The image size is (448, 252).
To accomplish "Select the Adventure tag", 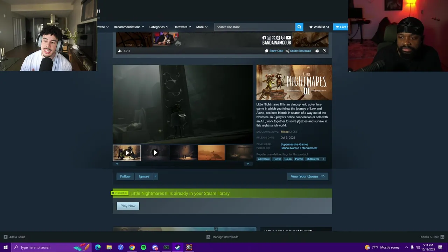I will click(x=264, y=159).
